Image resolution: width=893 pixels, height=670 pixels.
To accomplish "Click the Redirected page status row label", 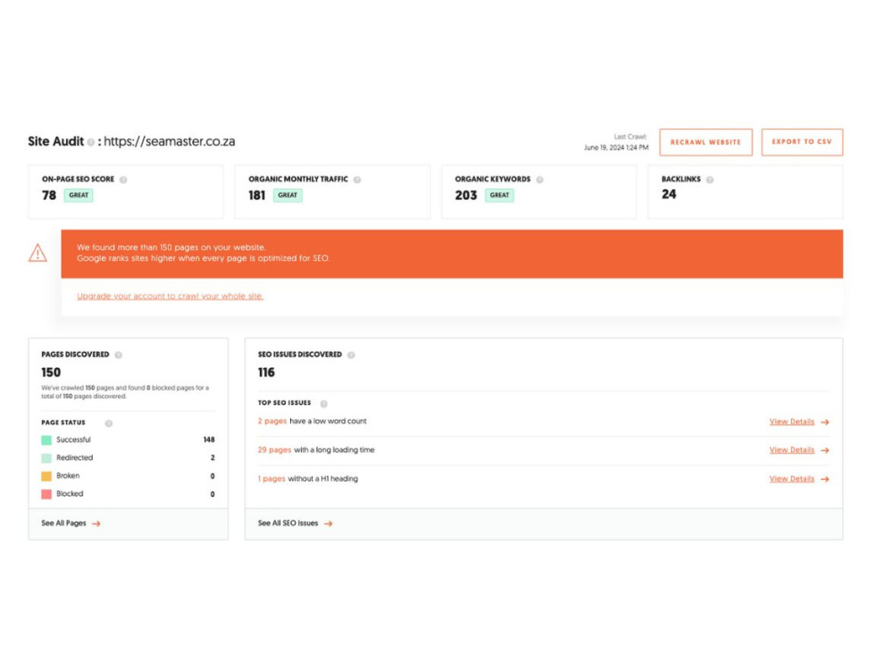I will [x=75, y=458].
